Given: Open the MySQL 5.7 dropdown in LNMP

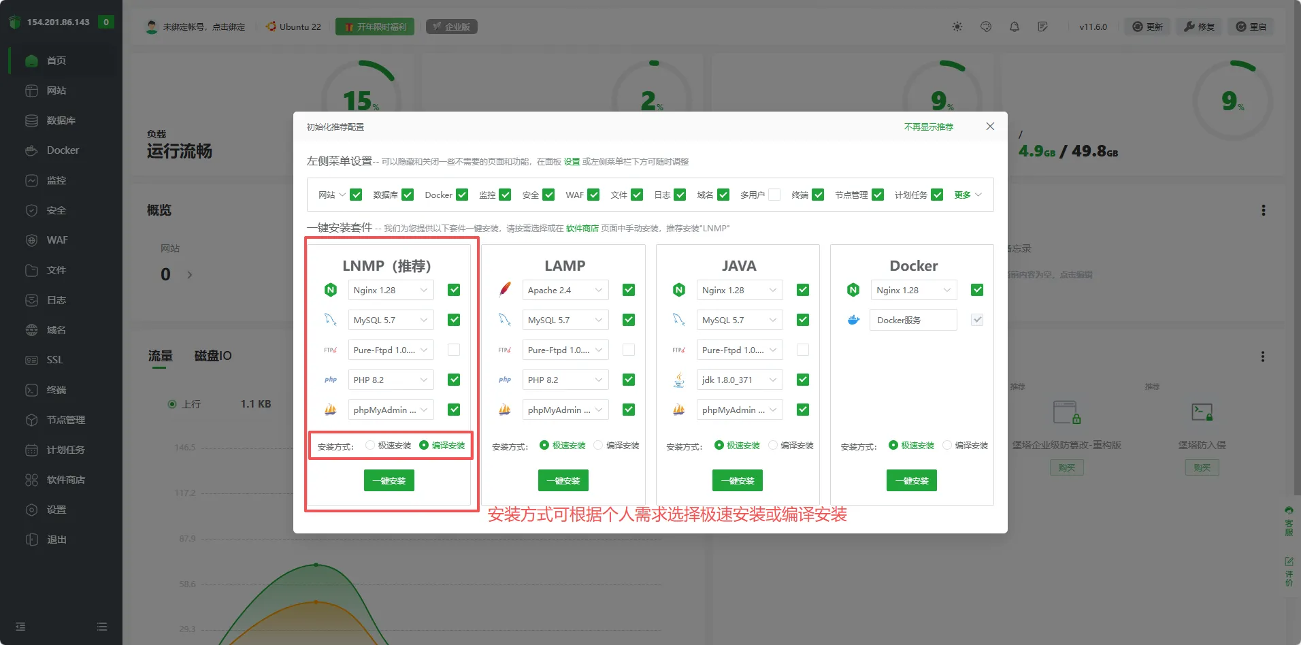Looking at the screenshot, I should pyautogui.click(x=391, y=320).
